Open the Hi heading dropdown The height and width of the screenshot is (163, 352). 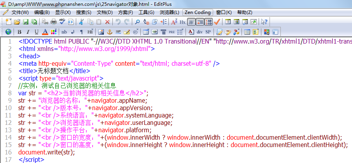pyautogui.click(x=90, y=32)
